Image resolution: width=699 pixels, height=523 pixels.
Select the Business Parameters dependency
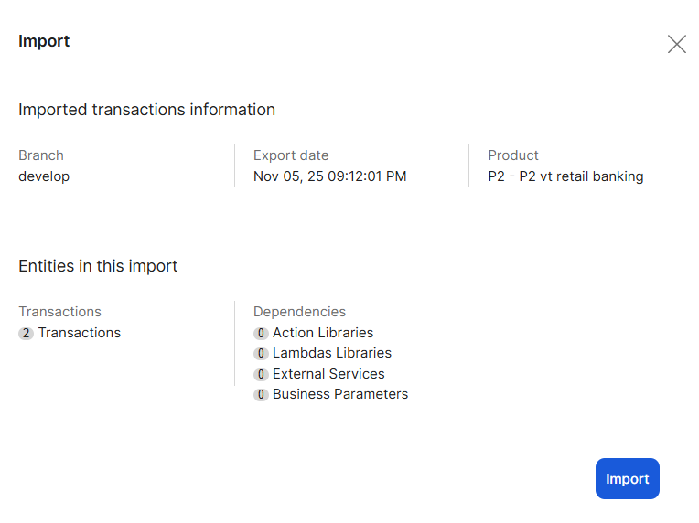(340, 394)
